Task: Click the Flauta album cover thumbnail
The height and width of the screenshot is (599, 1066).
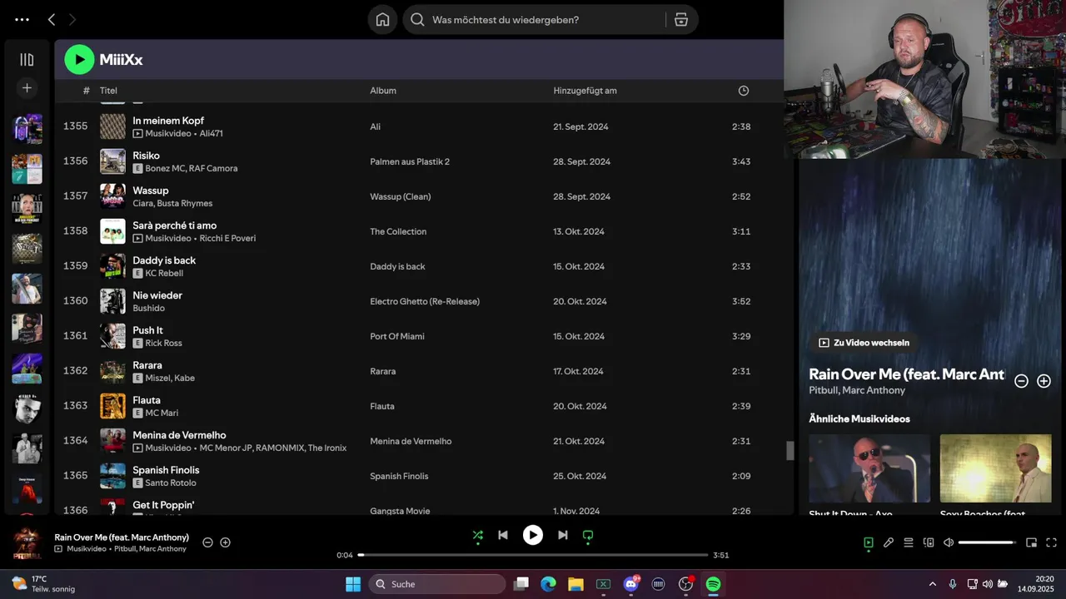Action: [112, 406]
